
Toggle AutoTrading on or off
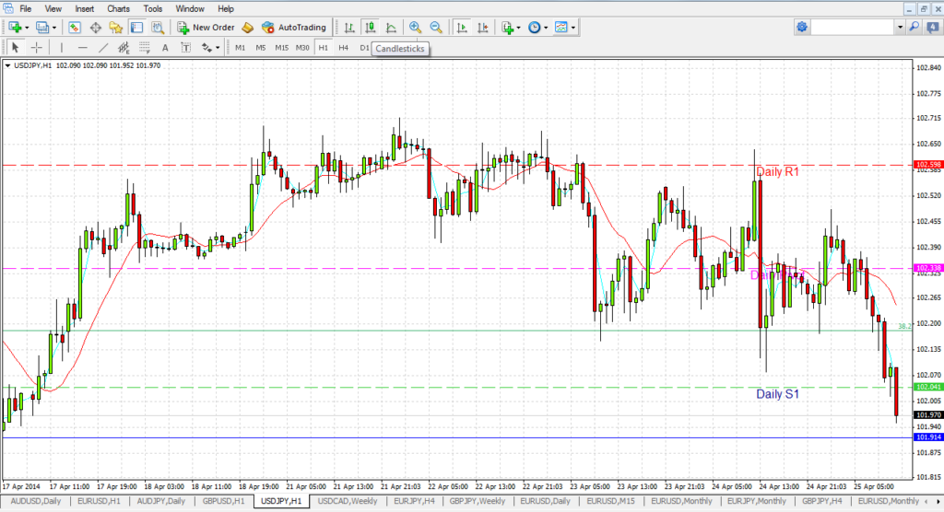294,27
